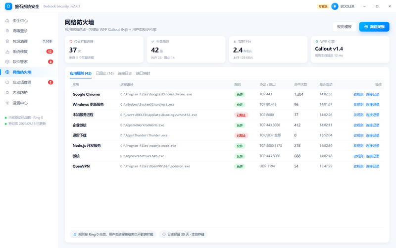396x248 pixels.
Task: Click the 新建规则 button
Action: point(374,27)
